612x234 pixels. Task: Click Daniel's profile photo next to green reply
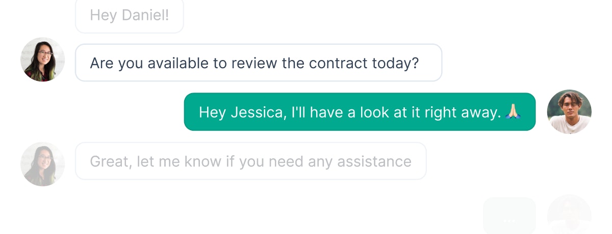click(569, 112)
